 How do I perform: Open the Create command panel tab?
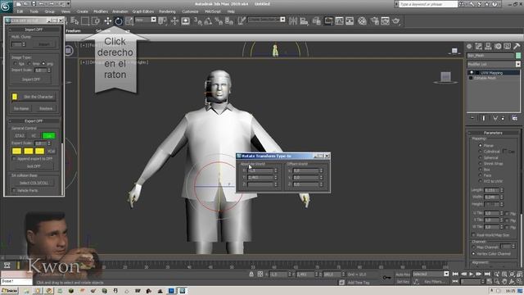[x=469, y=46]
